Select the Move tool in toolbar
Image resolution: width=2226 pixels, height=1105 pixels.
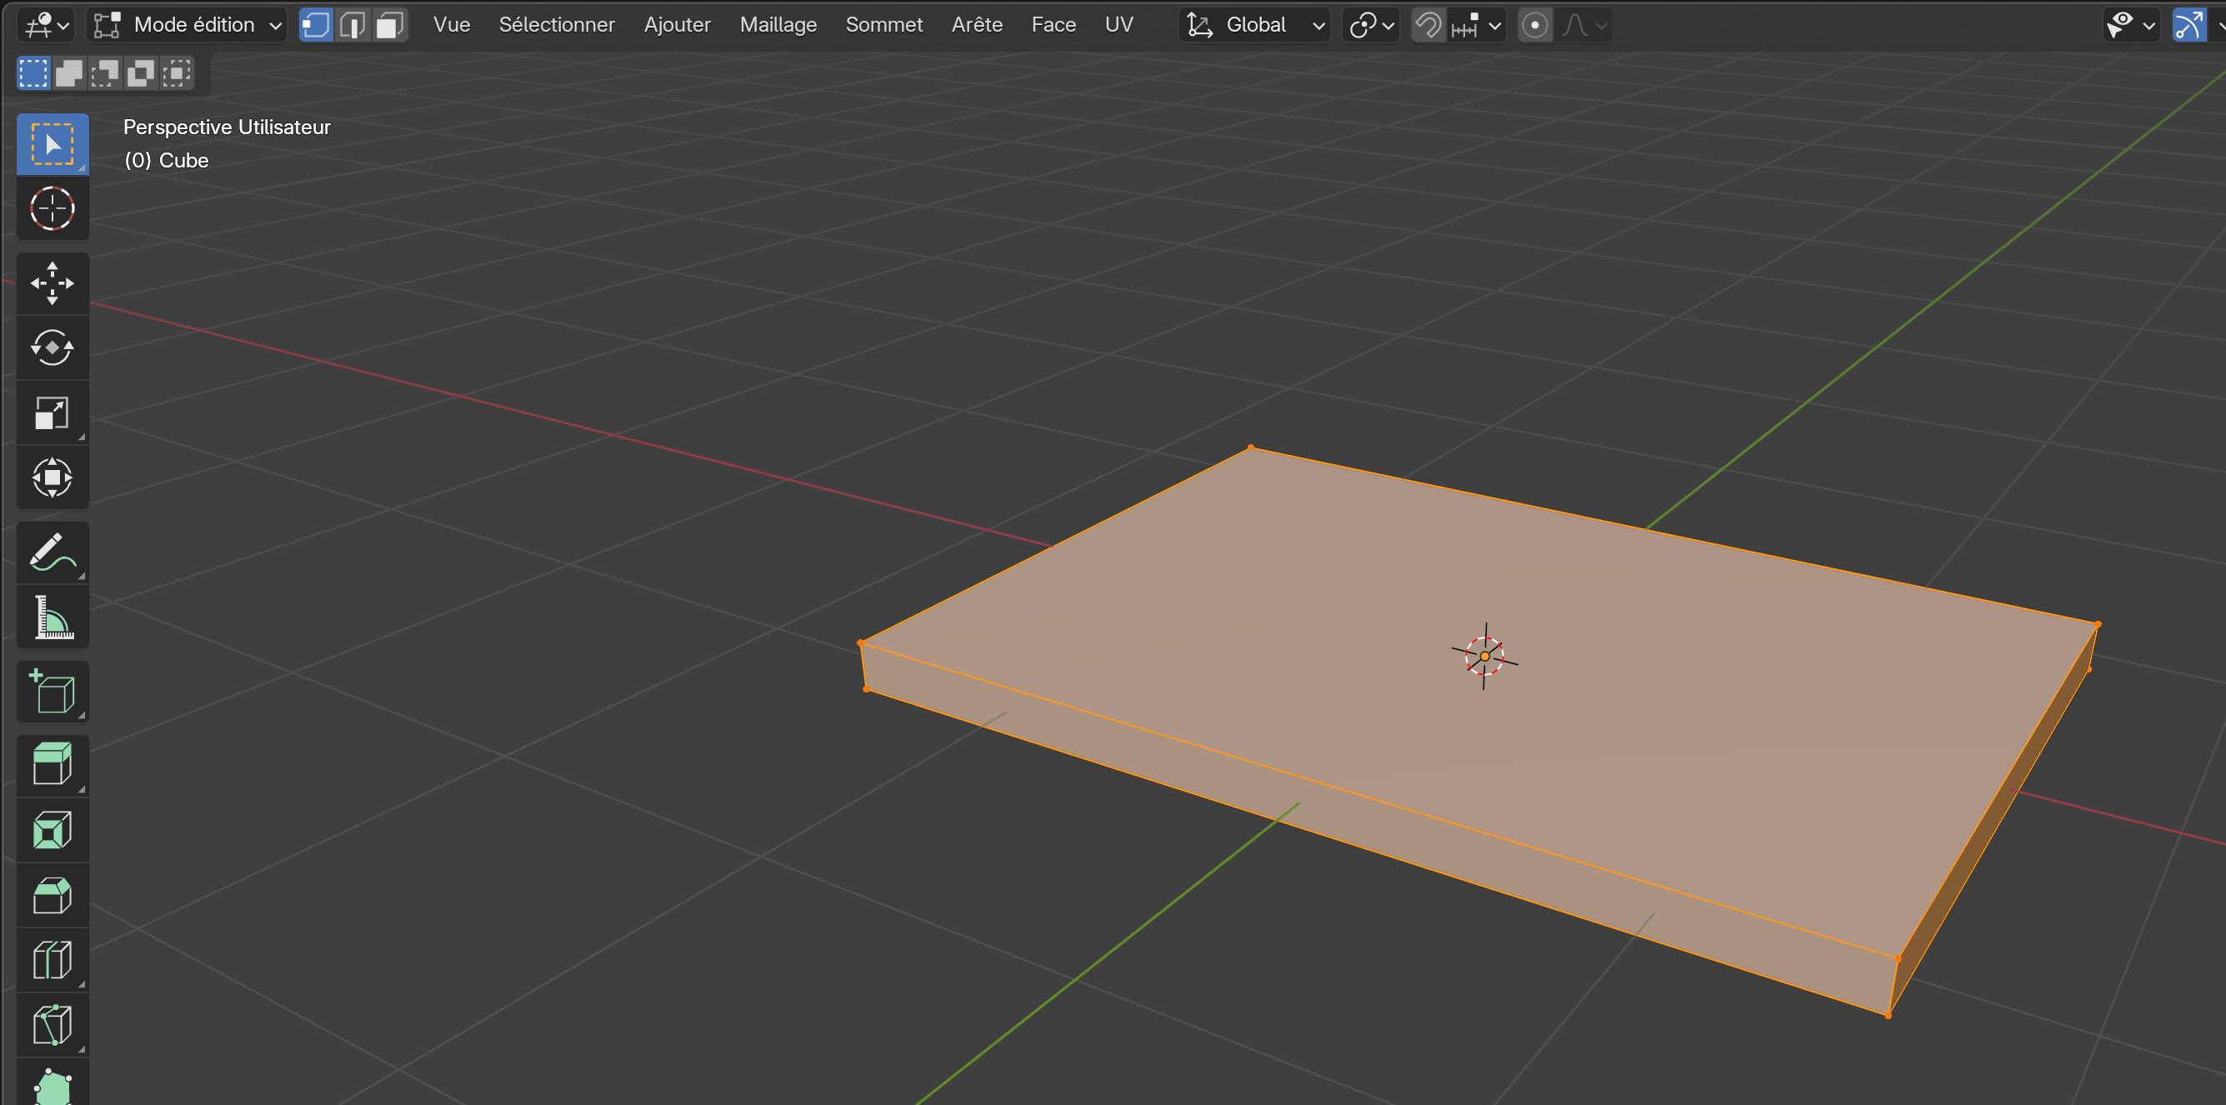click(x=52, y=282)
